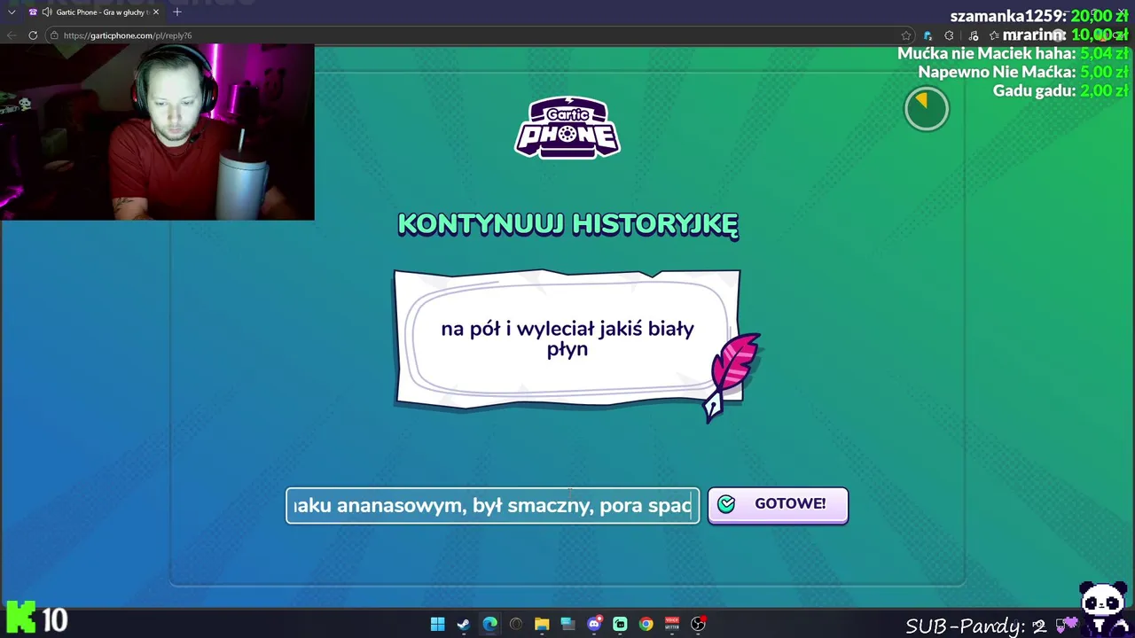Go back with the browser back arrow

12,35
